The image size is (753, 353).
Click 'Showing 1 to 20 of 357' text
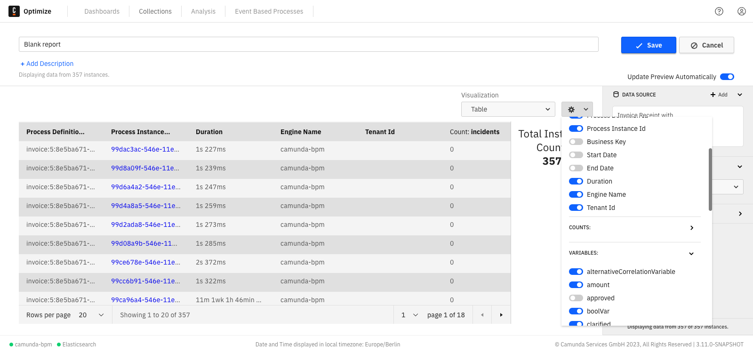(x=155, y=315)
